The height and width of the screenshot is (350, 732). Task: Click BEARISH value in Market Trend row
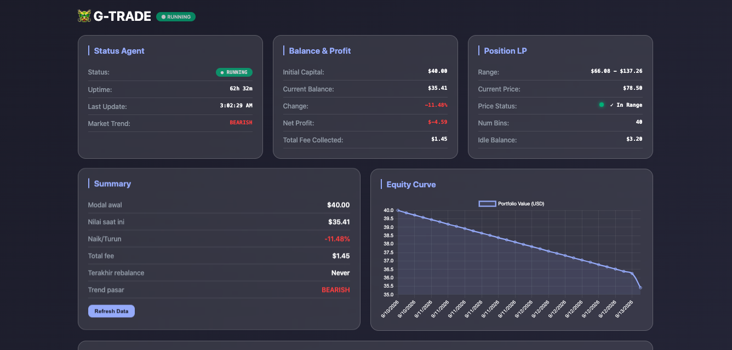pyautogui.click(x=241, y=123)
